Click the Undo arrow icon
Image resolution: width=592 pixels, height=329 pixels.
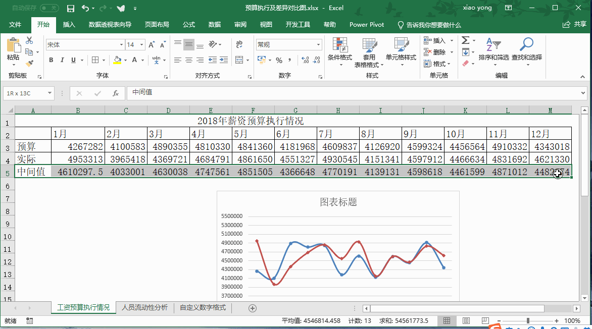coord(85,8)
